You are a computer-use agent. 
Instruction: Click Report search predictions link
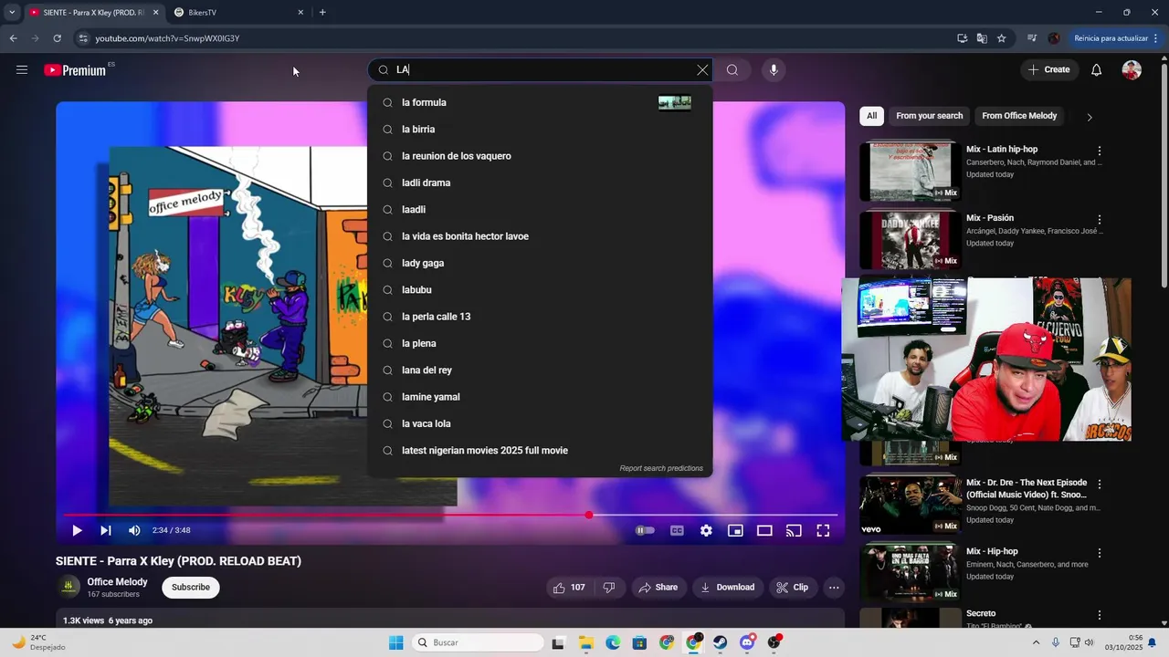tap(661, 468)
